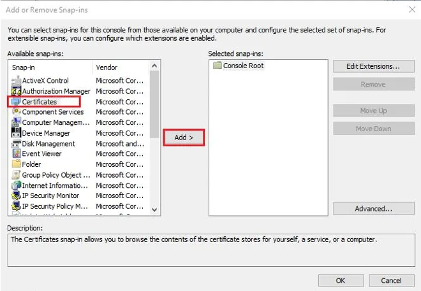This screenshot has width=421, height=291.
Task: Click the vendor cell for Certificates
Action: [x=120, y=102]
